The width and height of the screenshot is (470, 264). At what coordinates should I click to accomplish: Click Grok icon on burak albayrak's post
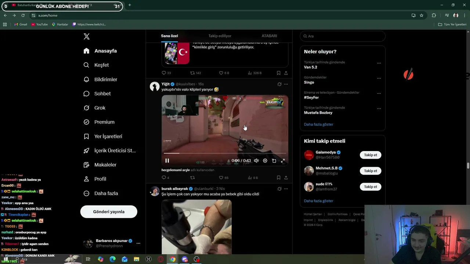click(279, 189)
